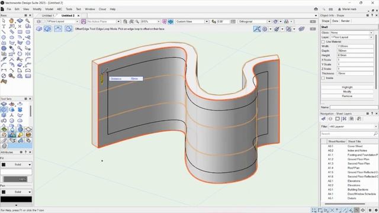Open the active layer dropdown in view bar
The height and width of the screenshot is (213, 379).
pos(63,21)
